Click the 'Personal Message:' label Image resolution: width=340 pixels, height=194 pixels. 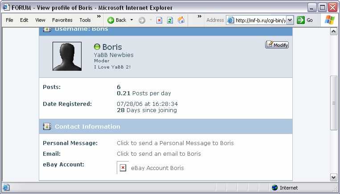[70, 143]
